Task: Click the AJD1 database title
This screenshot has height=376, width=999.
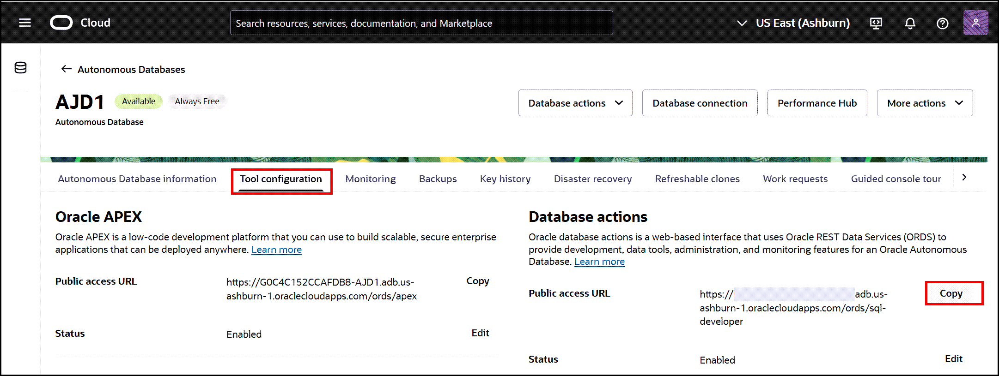Action: [80, 102]
